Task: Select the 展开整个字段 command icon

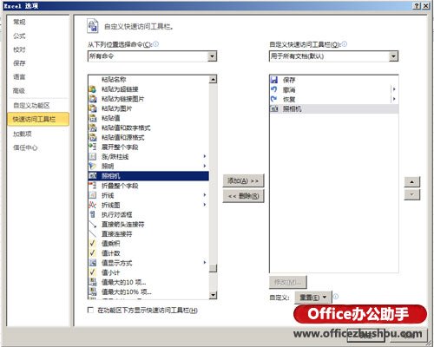Action: pos(92,147)
